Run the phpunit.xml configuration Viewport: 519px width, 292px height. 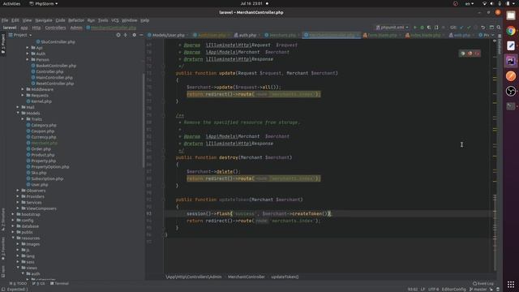point(414,28)
